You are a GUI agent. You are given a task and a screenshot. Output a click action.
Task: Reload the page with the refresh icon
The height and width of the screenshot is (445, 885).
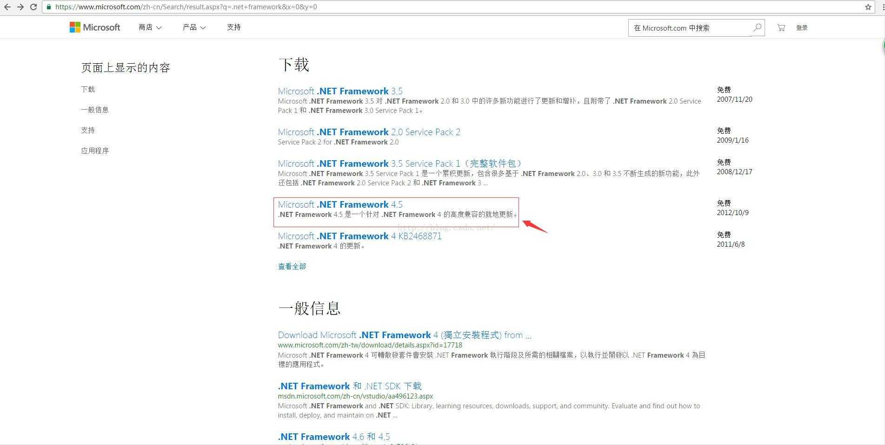(x=33, y=7)
